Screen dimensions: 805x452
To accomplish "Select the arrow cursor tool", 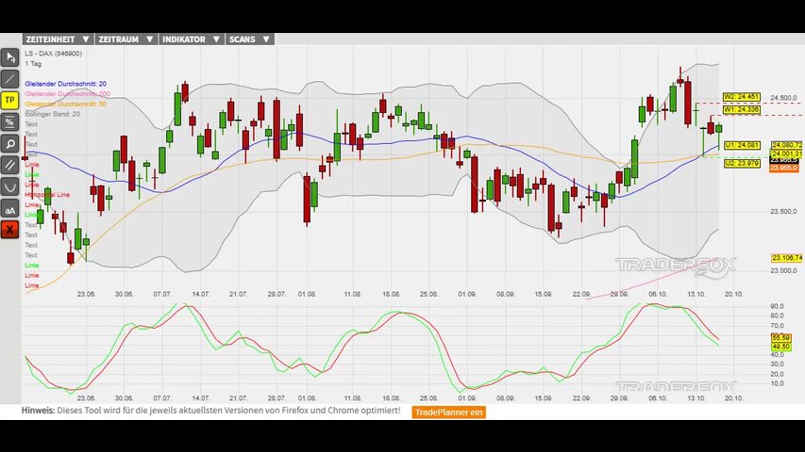I will click(9, 56).
